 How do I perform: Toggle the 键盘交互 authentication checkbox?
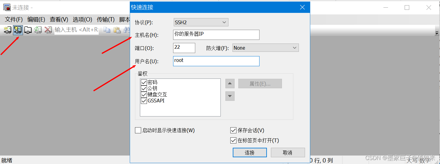point(144,94)
